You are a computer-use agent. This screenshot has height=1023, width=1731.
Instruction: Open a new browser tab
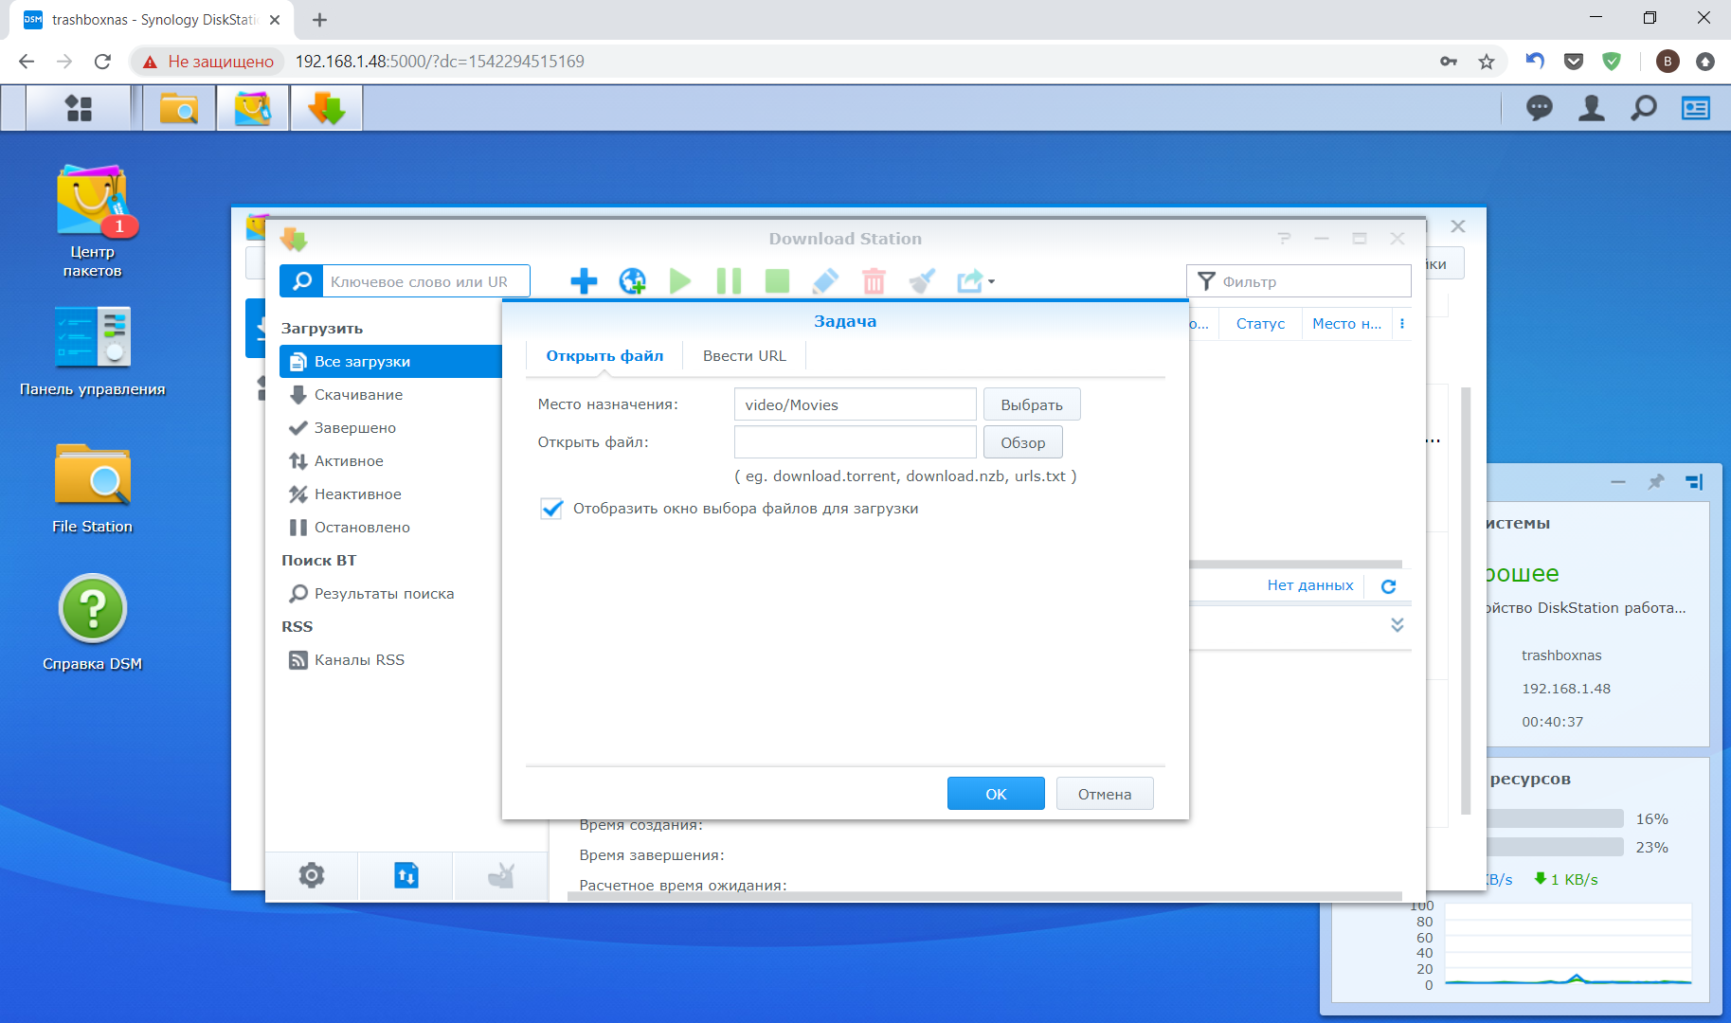(319, 20)
